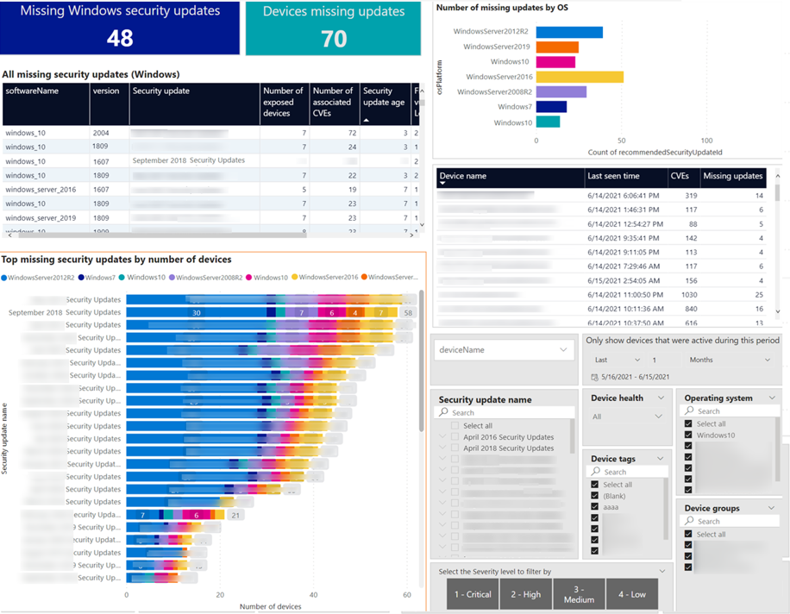Select the blue WindowsServer2012R2 legend item
The image size is (790, 614).
(x=38, y=278)
